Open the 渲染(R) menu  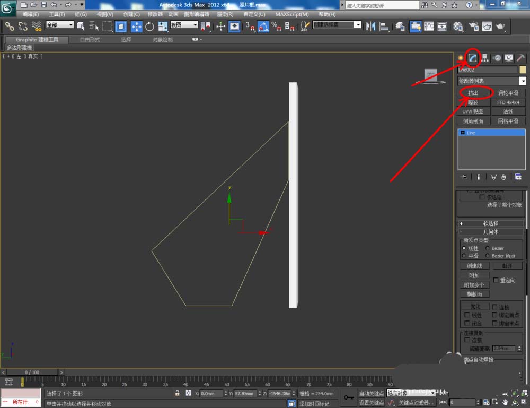coord(225,14)
